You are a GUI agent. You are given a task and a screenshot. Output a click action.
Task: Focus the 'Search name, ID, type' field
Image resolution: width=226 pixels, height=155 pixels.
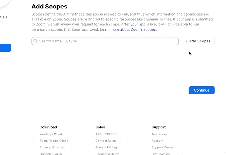click(x=107, y=41)
